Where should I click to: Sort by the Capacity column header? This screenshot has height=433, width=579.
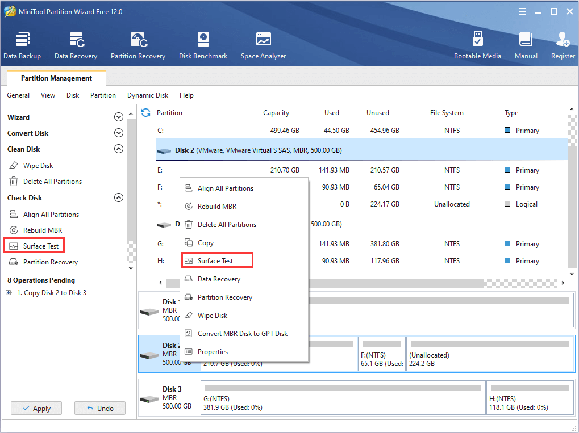click(276, 113)
